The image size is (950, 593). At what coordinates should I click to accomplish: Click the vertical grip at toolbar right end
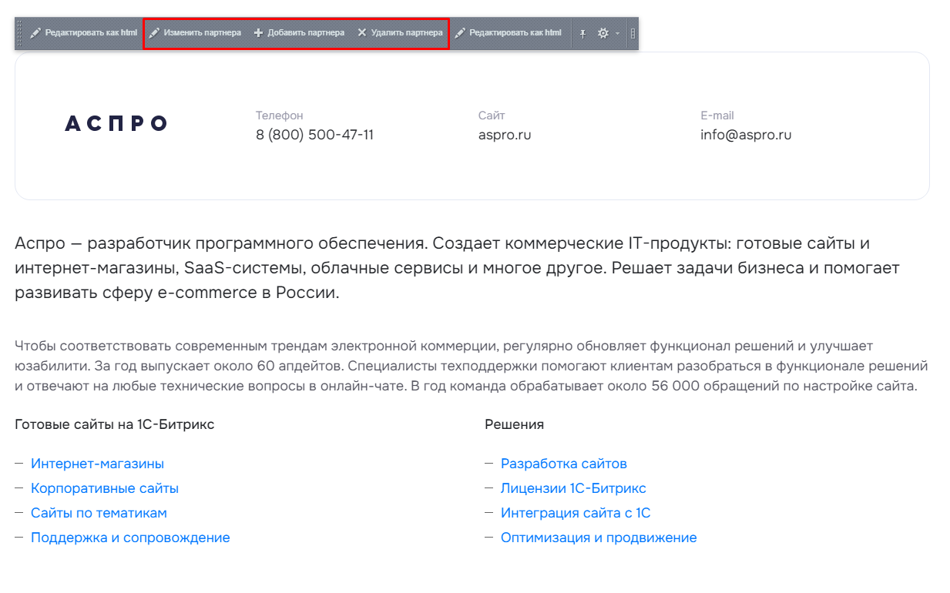633,33
